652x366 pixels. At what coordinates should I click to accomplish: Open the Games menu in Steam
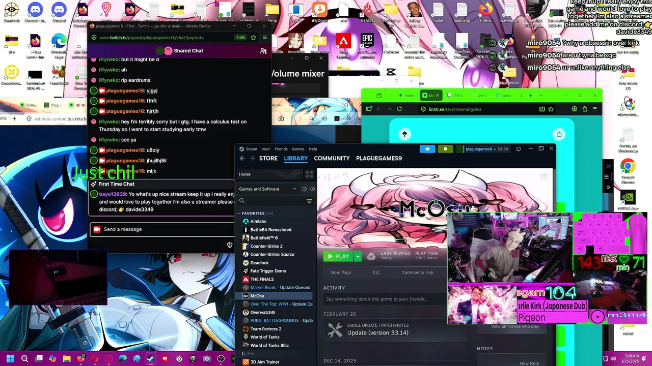(x=298, y=149)
